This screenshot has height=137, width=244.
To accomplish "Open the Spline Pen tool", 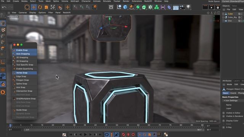I will click(x=132, y=7).
